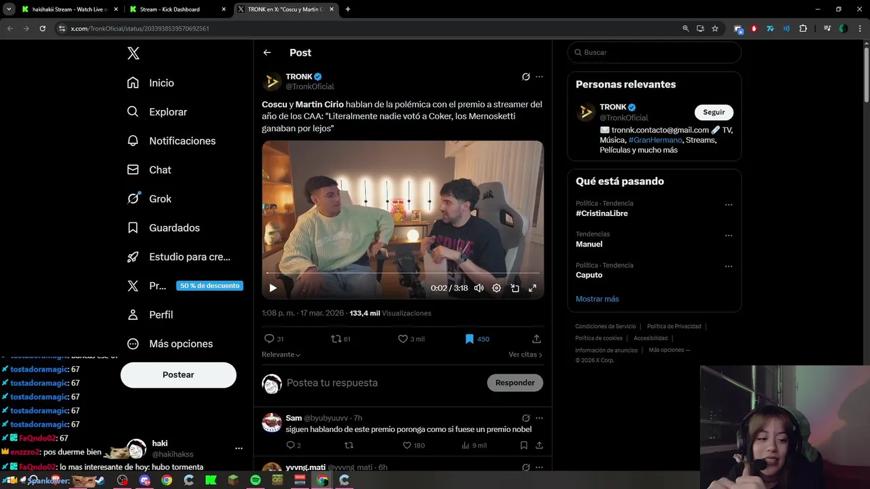Bookmark Sam's reply
This screenshot has height=489, width=870.
point(523,446)
